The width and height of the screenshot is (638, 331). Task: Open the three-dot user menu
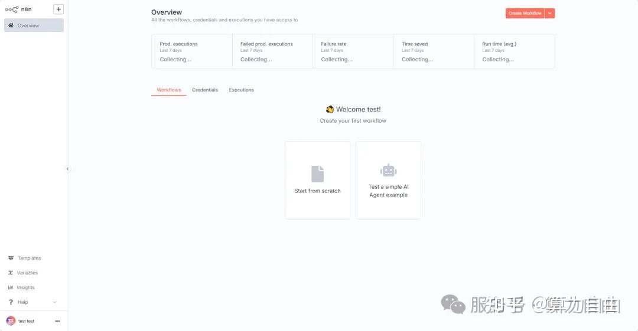57,321
